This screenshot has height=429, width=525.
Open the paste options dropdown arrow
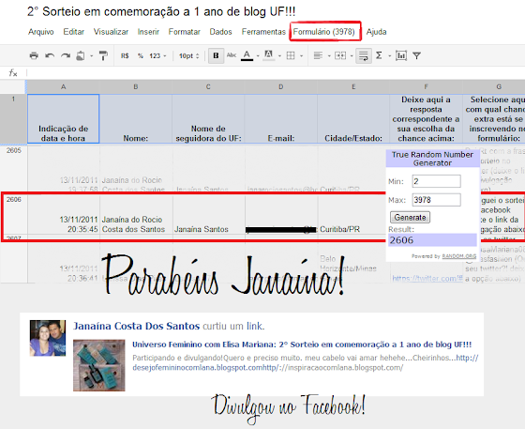point(92,56)
